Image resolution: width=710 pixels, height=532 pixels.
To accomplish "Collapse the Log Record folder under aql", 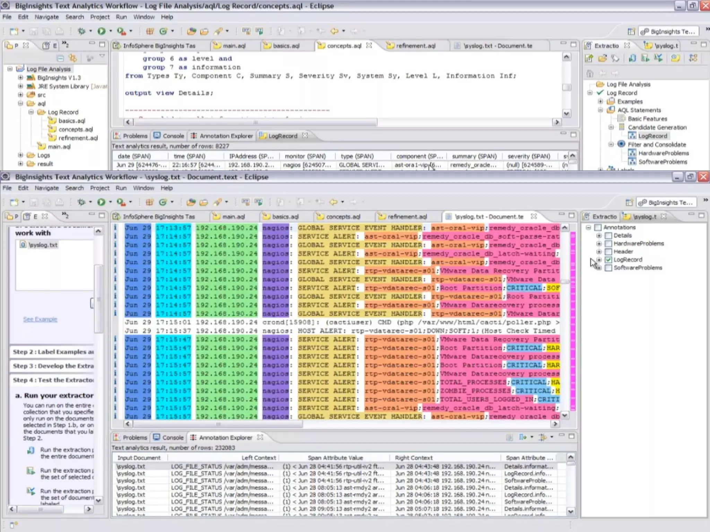I will pos(31,112).
